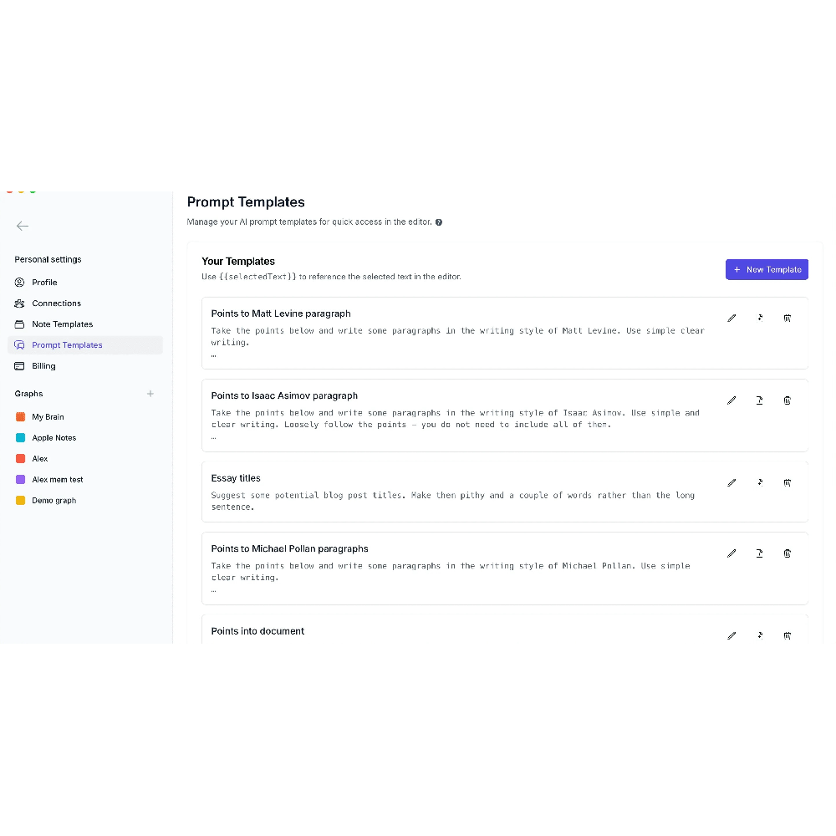Screen dimensions: 836x836
Task: Open the Prompt Templates settings section
Action: tap(67, 344)
